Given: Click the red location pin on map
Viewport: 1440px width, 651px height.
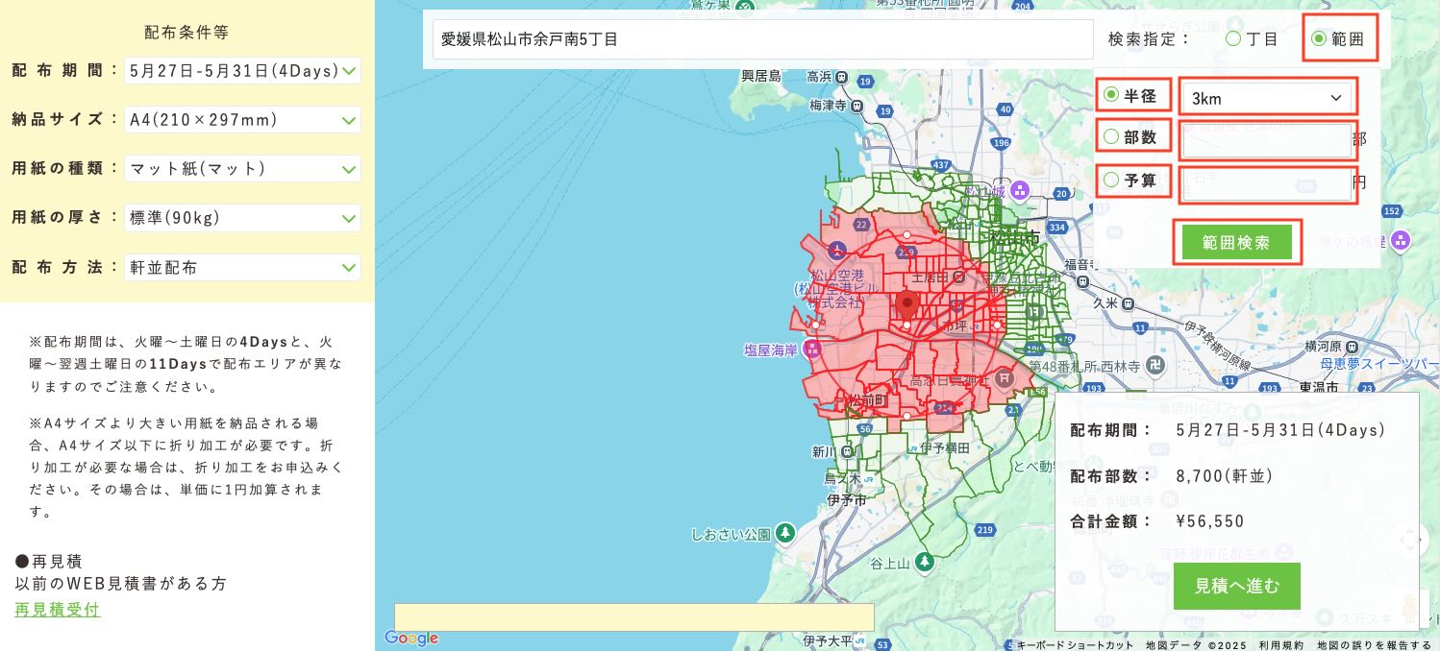Looking at the screenshot, I should [x=906, y=306].
